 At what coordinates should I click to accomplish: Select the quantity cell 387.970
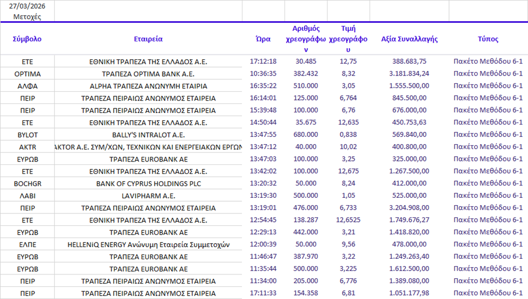306,257
